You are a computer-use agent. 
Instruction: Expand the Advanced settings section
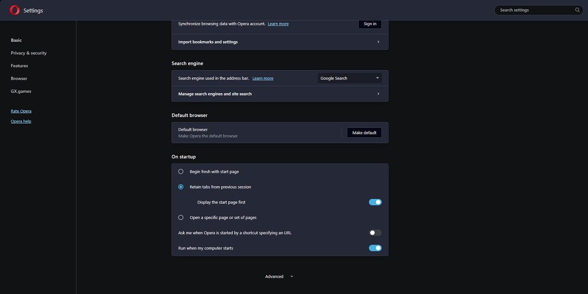click(x=279, y=276)
